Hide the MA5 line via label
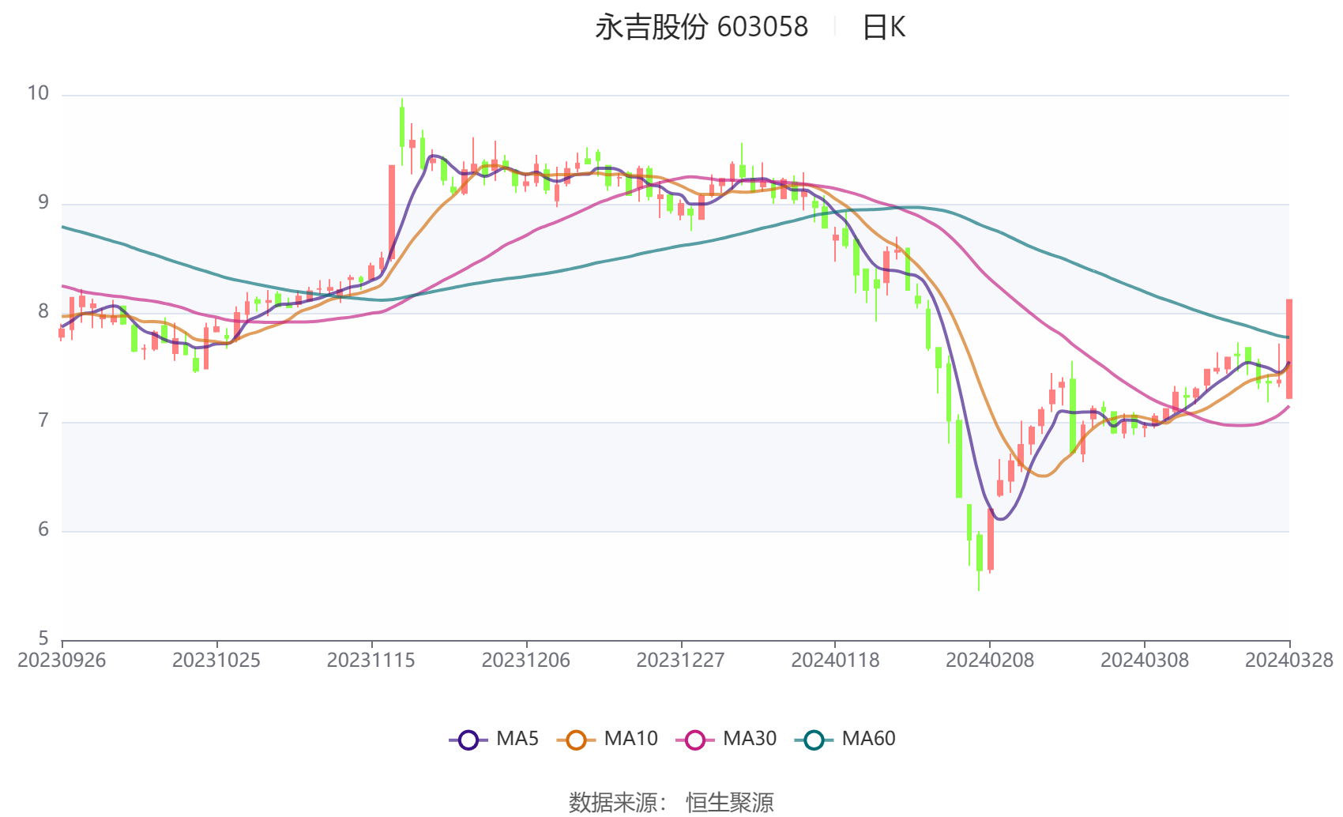Screen dimensions: 1343x817 pos(517,739)
